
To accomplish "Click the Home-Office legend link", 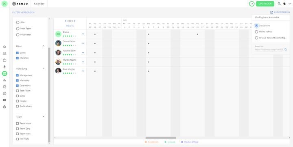I will [191, 142].
